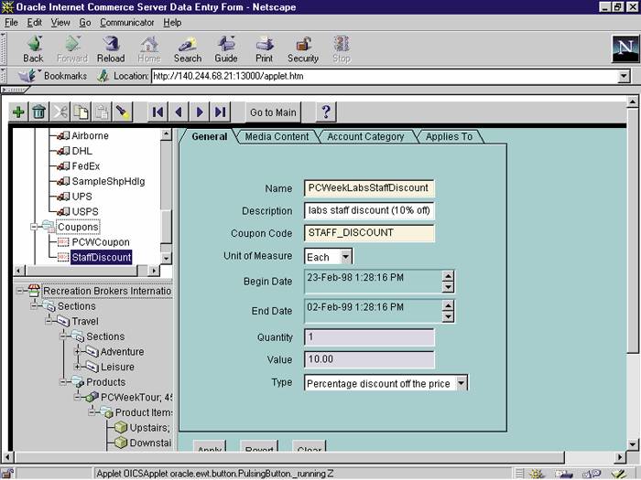Click the Paste clipboard icon
This screenshot has height=480, width=641.
[x=102, y=112]
